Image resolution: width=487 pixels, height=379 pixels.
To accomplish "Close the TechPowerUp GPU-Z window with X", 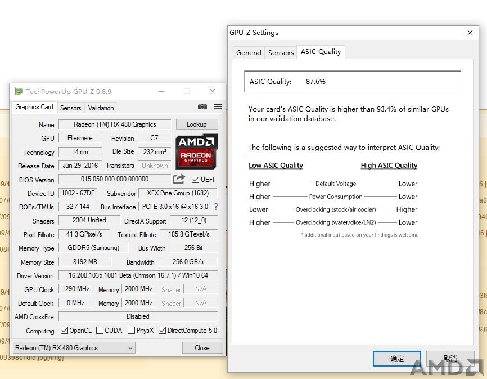I will coord(213,91).
